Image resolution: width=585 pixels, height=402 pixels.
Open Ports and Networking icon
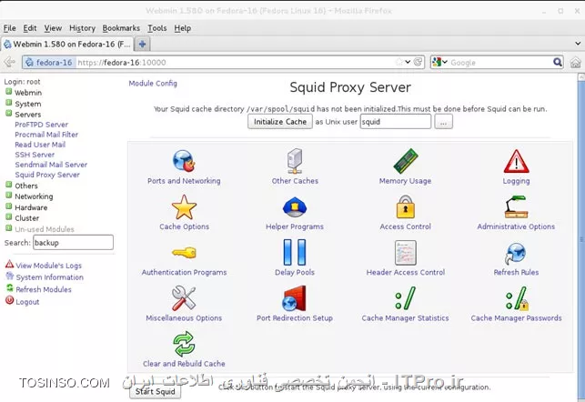tap(184, 162)
